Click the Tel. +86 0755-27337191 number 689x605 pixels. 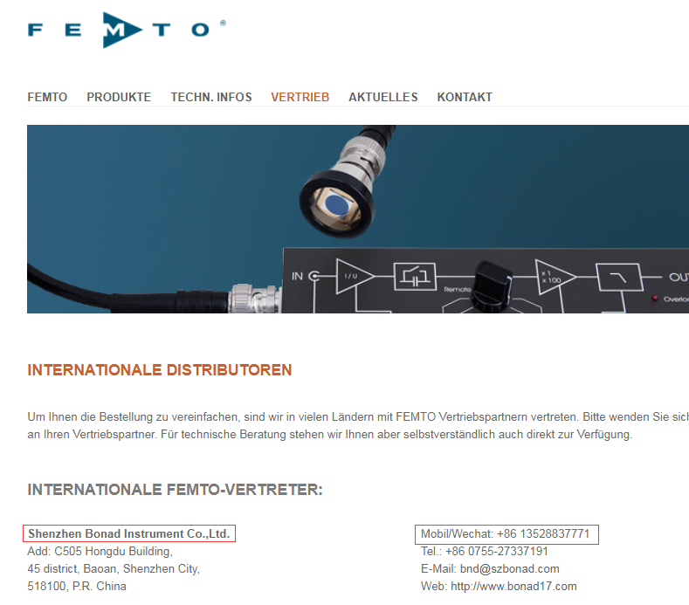(x=497, y=552)
